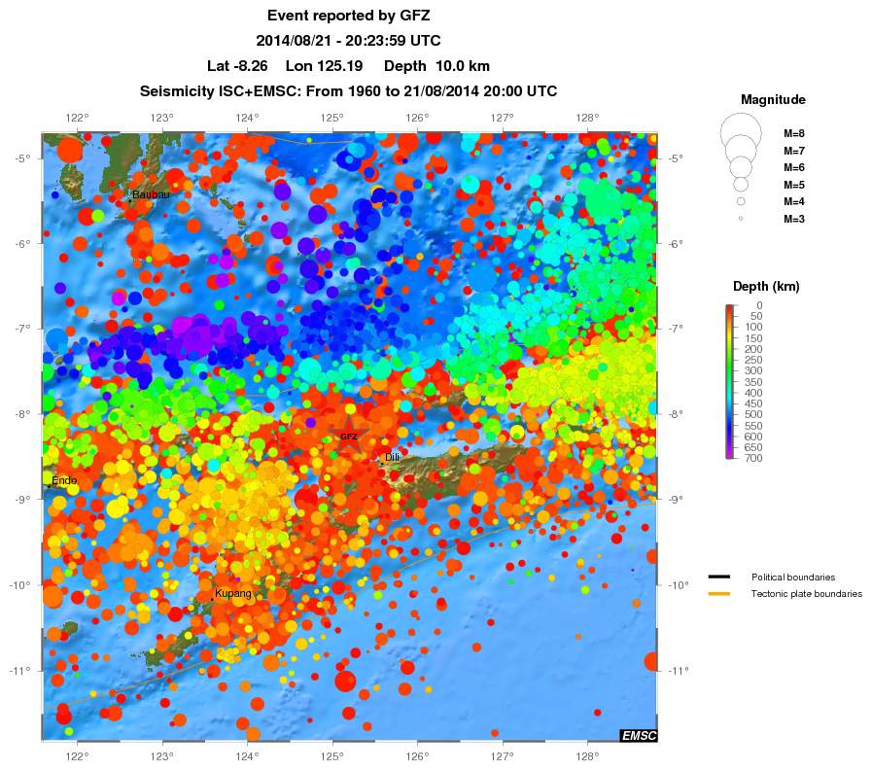Click the '700' depth scale value
The height and width of the screenshot is (770, 872).
click(x=753, y=458)
